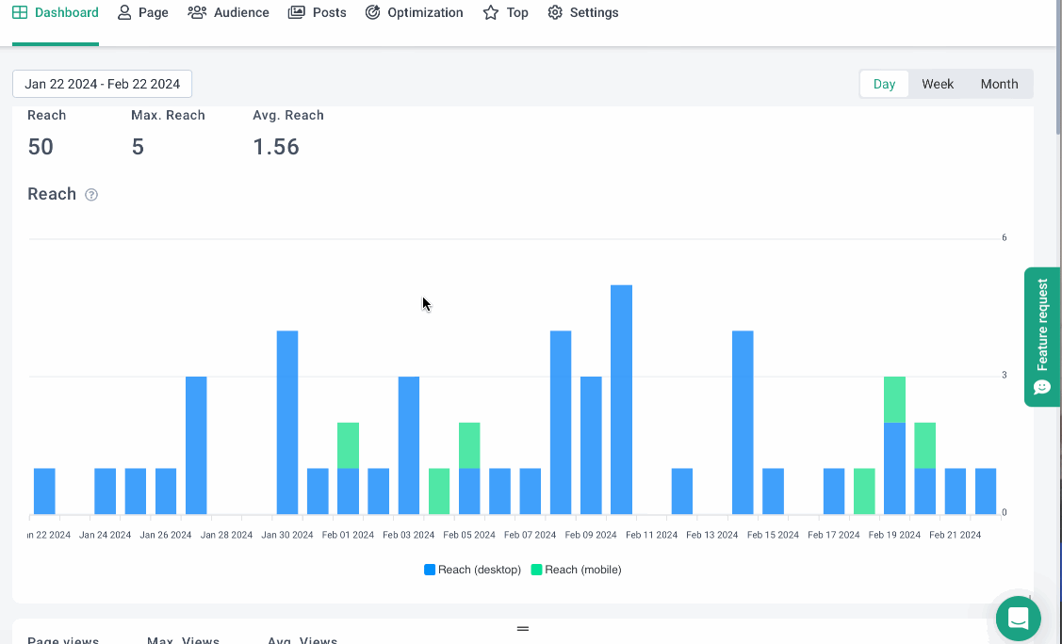Click the Settings gear icon
The image size is (1062, 644).
[555, 13]
